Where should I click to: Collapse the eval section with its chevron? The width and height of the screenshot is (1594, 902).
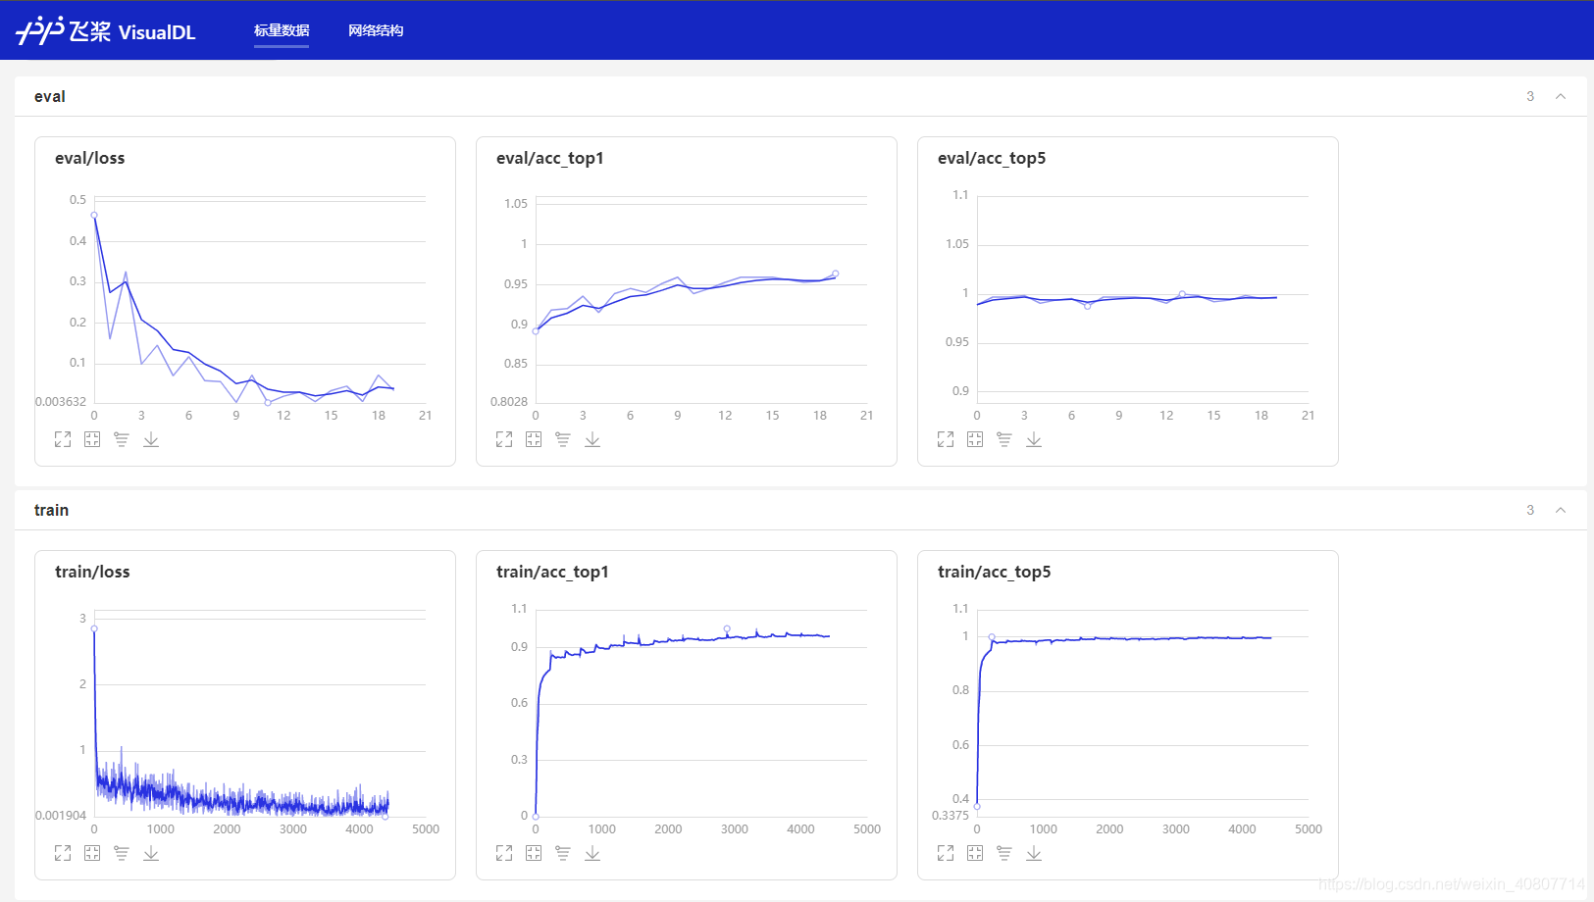point(1561,96)
